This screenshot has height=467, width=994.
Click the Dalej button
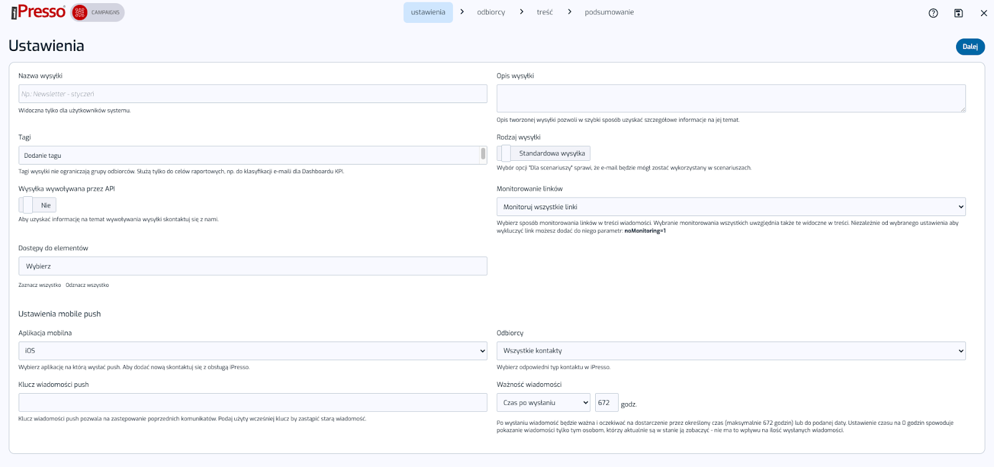click(970, 47)
